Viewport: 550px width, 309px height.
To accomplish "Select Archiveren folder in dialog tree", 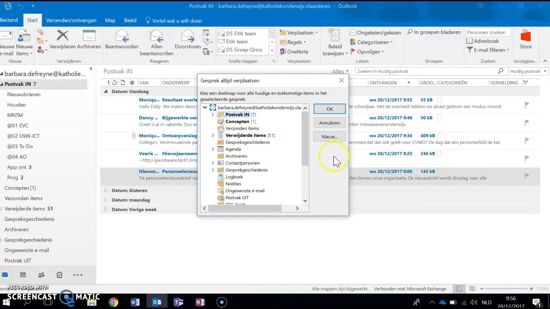I will (236, 156).
